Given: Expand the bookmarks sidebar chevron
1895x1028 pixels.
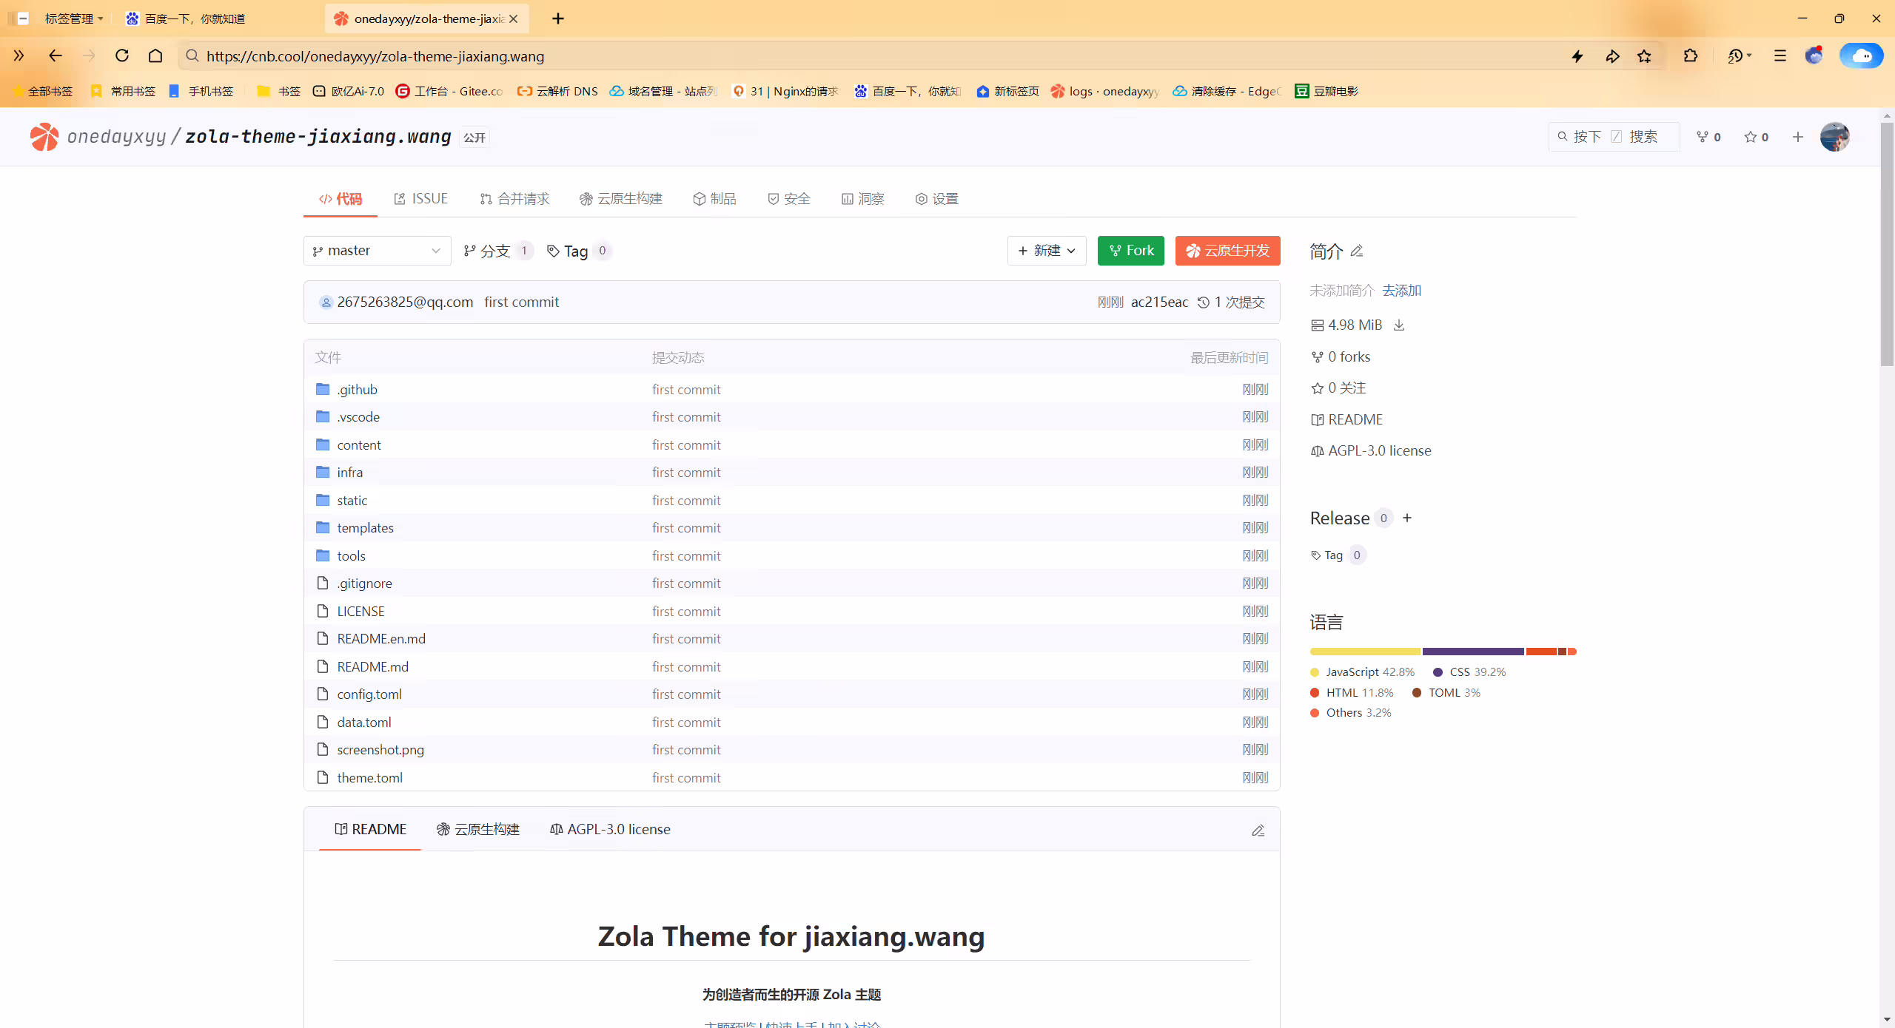Looking at the screenshot, I should point(19,55).
